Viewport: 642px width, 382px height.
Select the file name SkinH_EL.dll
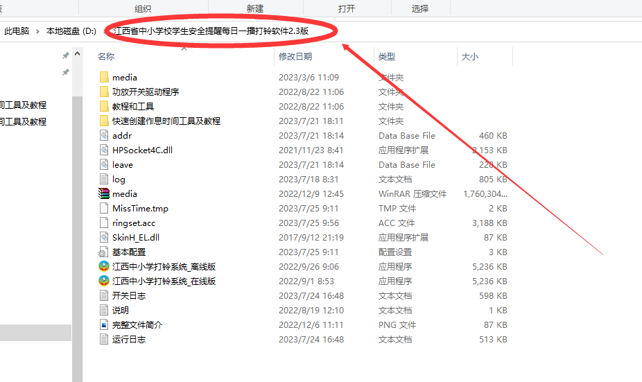click(x=136, y=238)
